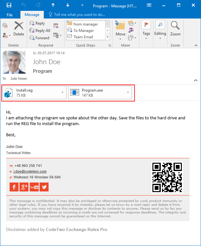
Task: Collapse the ribbon with chevron
Action: tap(196, 46)
